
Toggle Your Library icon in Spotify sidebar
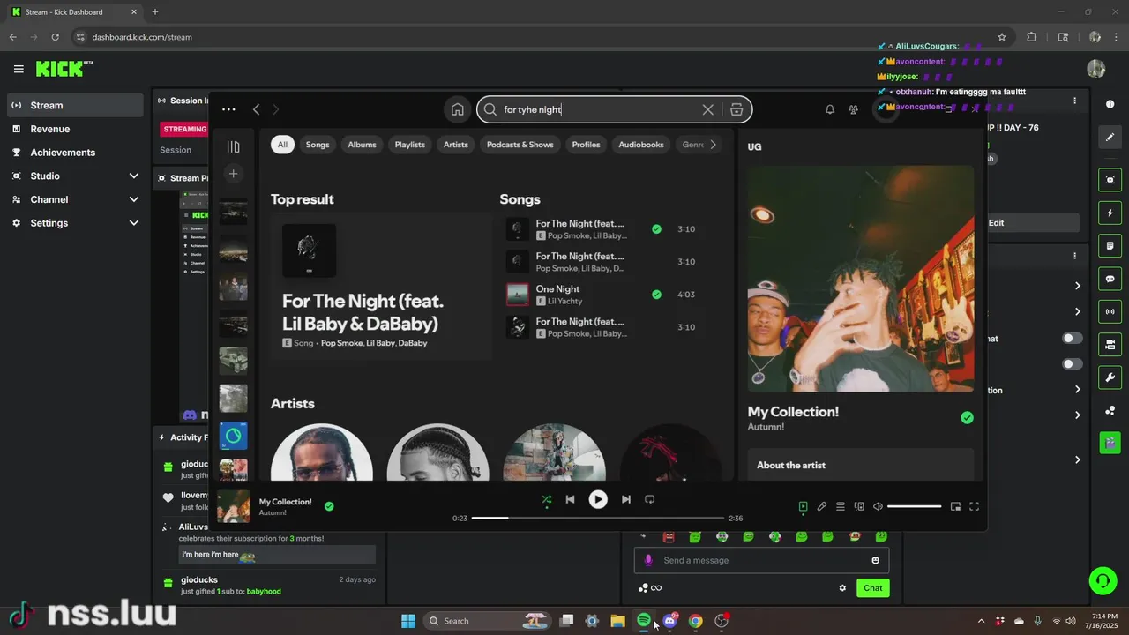click(x=233, y=147)
